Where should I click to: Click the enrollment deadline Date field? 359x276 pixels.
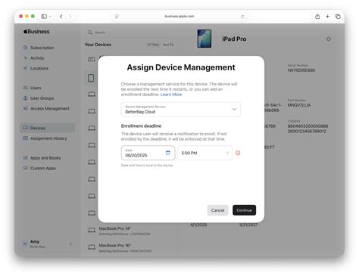tap(148, 153)
